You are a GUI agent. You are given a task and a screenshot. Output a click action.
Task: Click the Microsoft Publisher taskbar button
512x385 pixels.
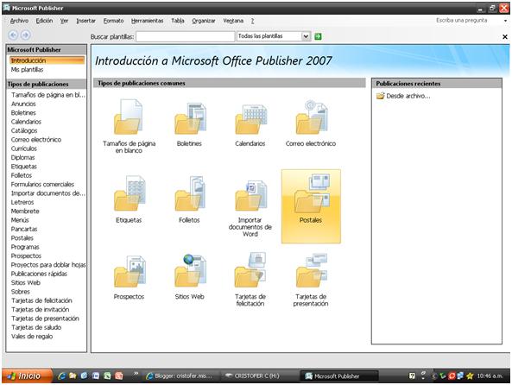pos(339,376)
